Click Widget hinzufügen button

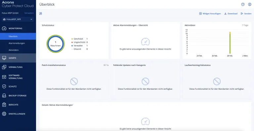coord(210,14)
